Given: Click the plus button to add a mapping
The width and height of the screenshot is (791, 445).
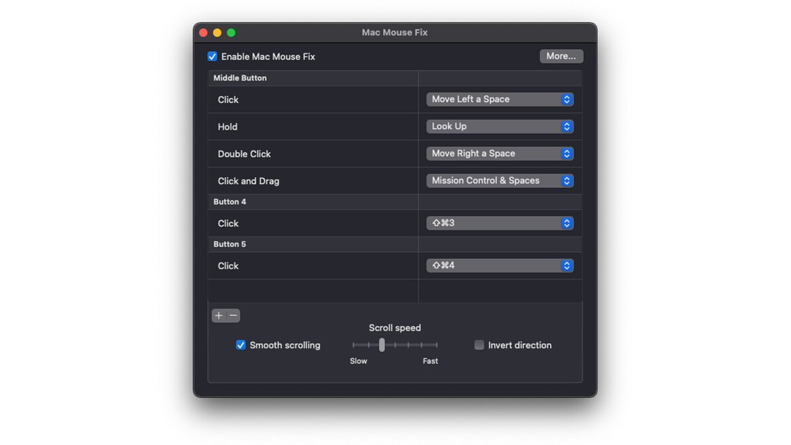Looking at the screenshot, I should (x=219, y=315).
